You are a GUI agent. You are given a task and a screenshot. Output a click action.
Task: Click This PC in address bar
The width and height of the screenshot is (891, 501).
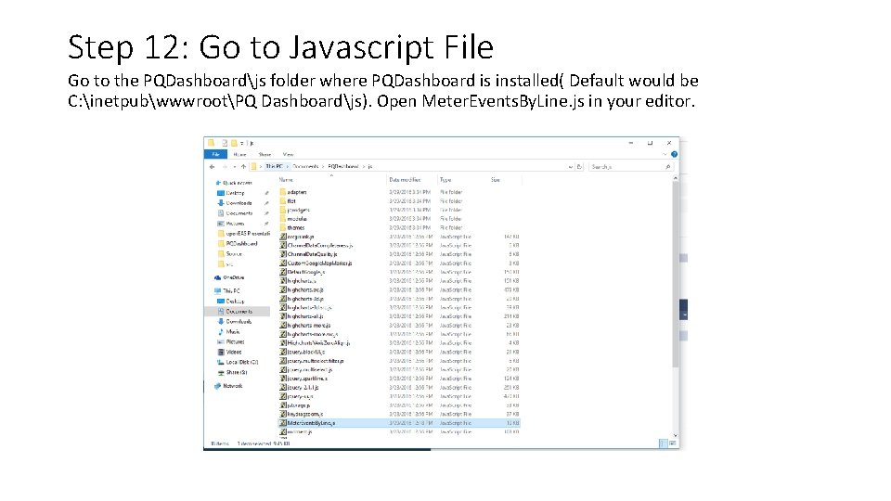(x=274, y=166)
